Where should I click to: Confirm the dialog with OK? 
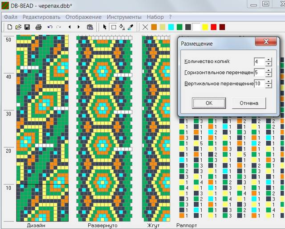tap(209, 103)
